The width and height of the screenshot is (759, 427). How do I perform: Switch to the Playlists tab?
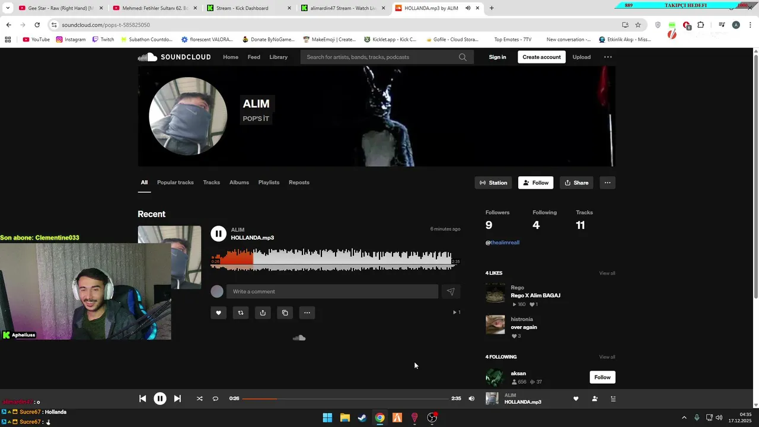(269, 183)
